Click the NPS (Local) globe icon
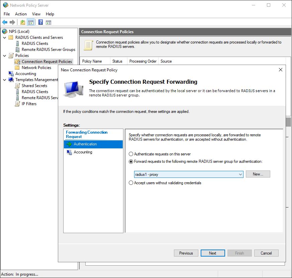Screen dimensions: 292x278 coord(5,31)
